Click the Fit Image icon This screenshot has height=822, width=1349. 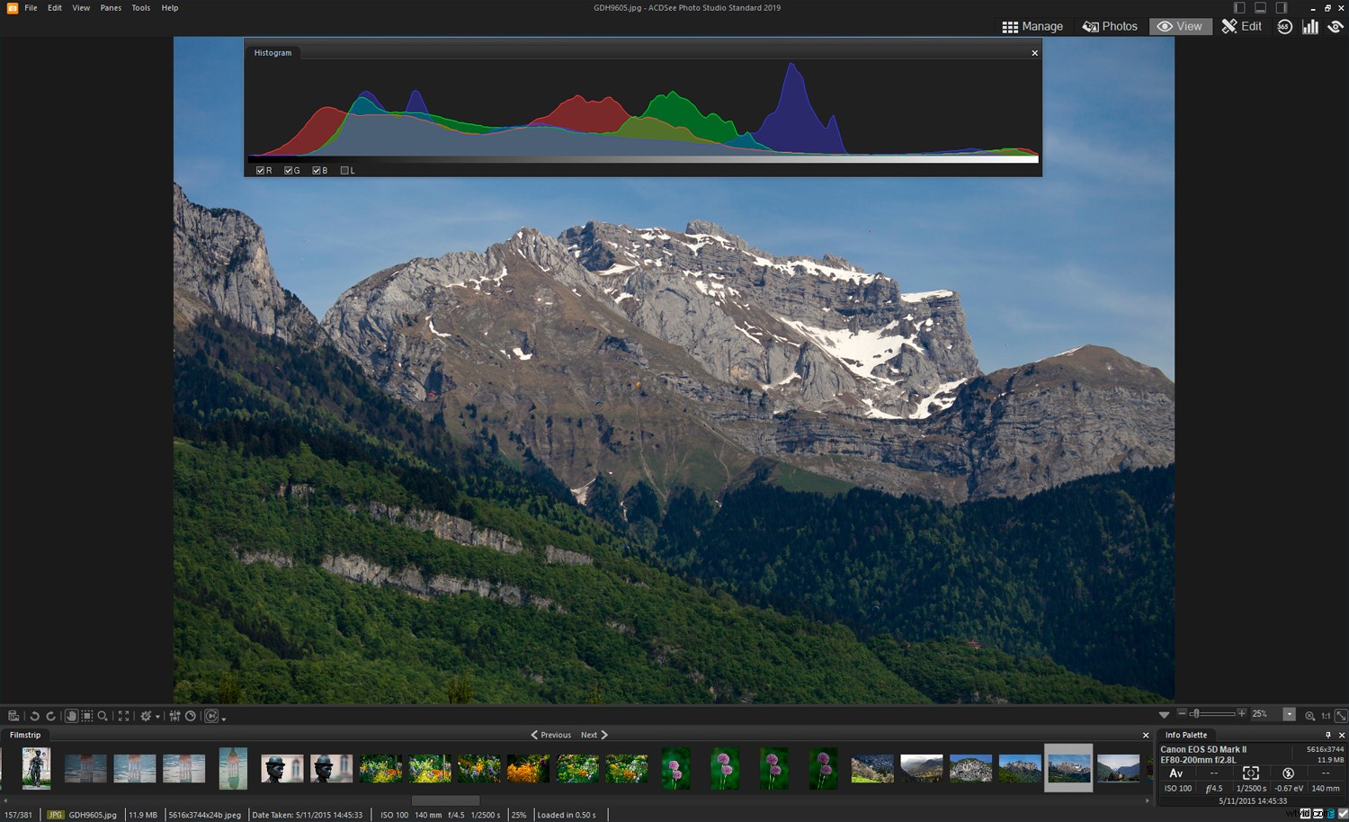123,716
